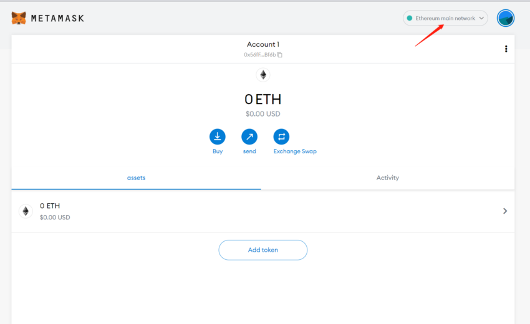
Task: Click the Exchange Swap circular icon
Action: click(281, 137)
